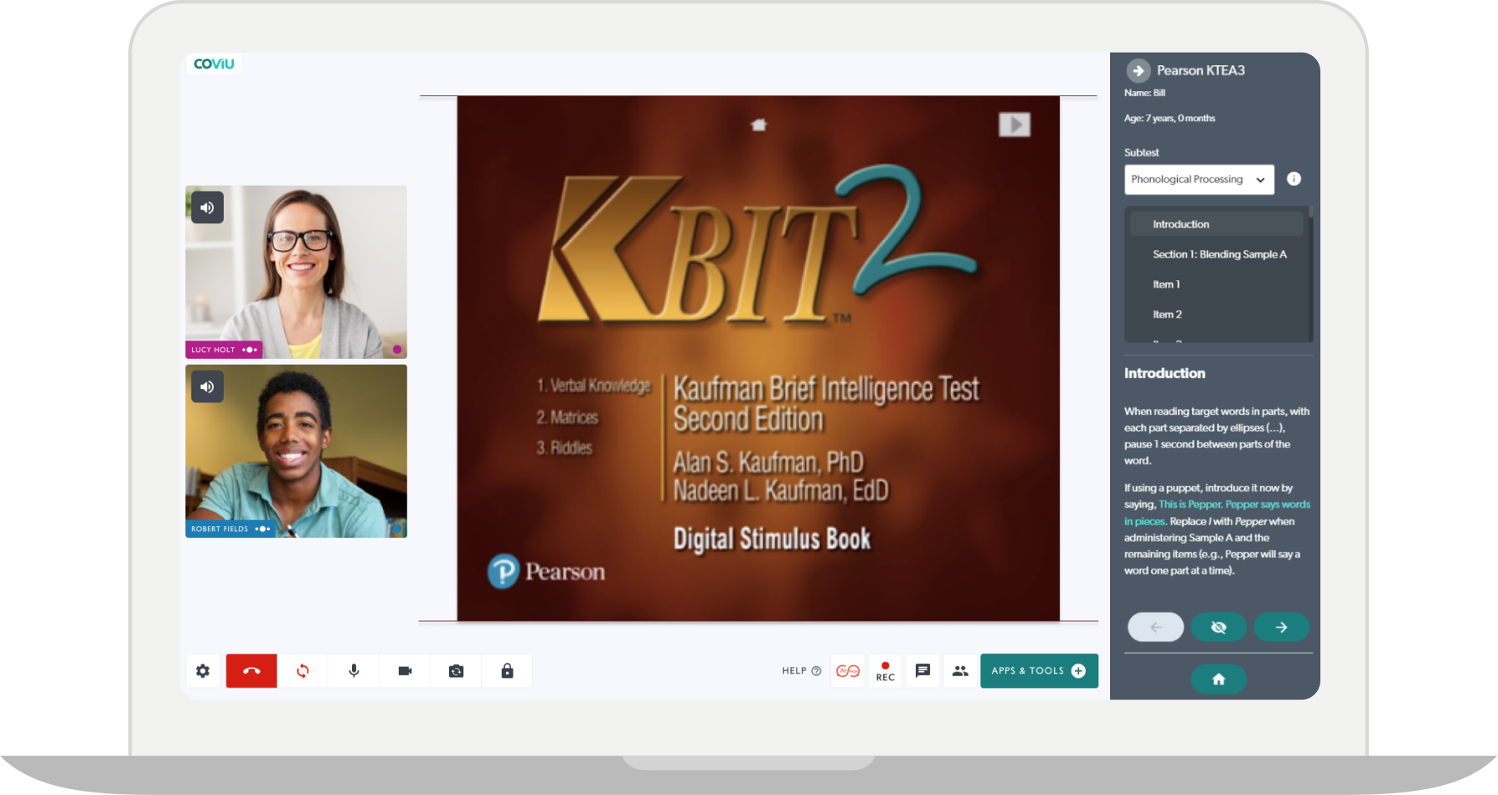Select Item 1 in the list

pyautogui.click(x=1216, y=285)
